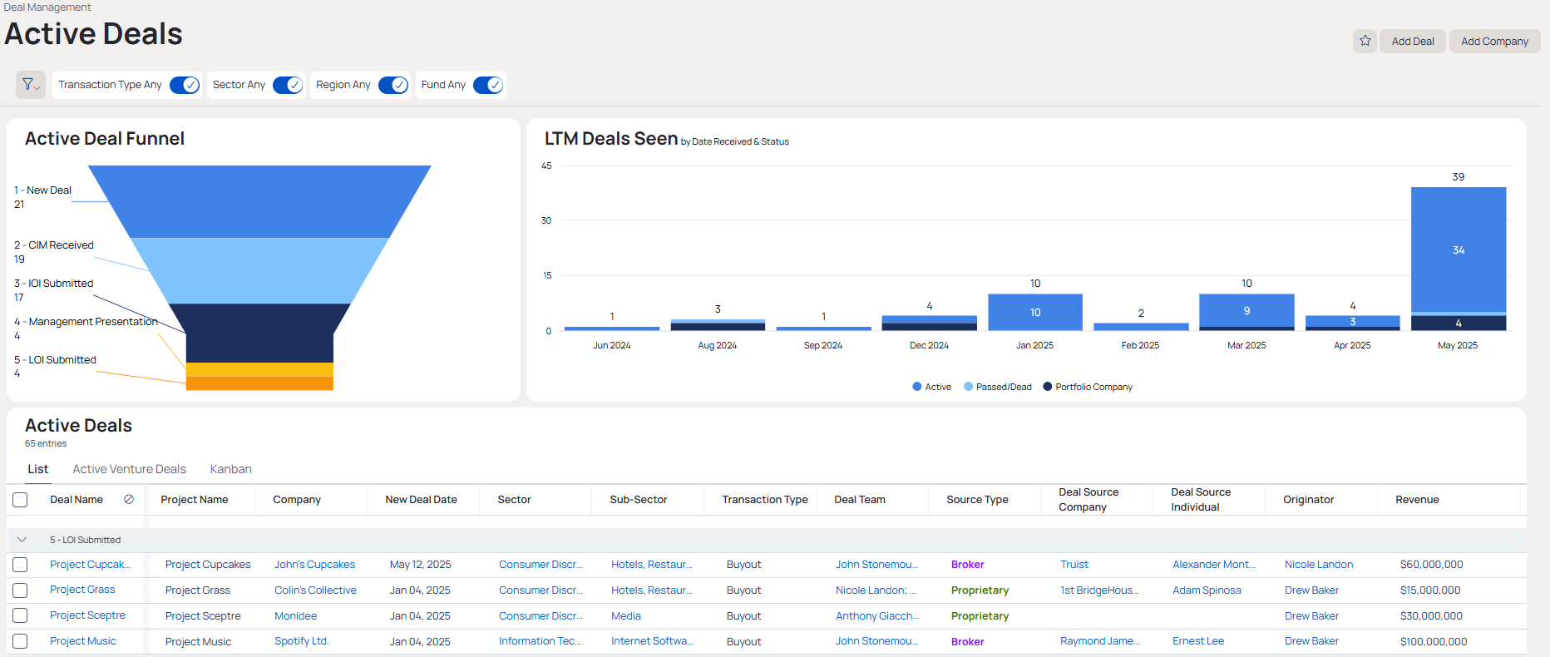The image size is (1550, 657).
Task: Toggle the Sector Any switch
Action: point(288,85)
